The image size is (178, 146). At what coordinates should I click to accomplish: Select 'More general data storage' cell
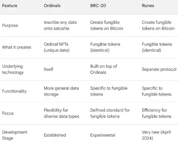tap(61, 91)
